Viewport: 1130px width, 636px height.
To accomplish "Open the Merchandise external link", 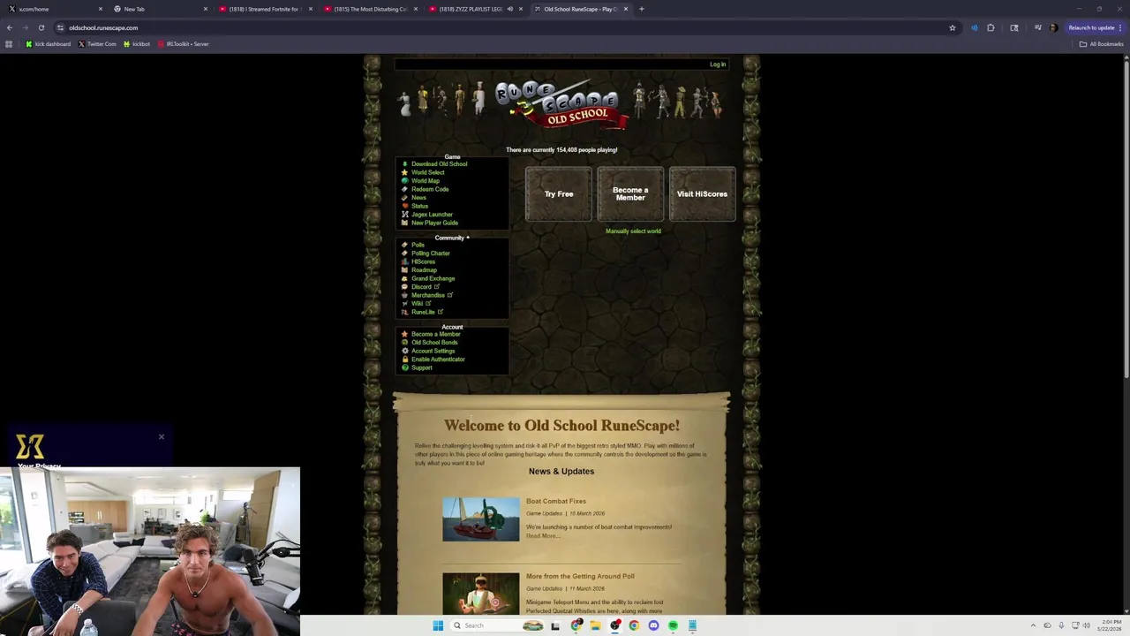I will tap(432, 295).
